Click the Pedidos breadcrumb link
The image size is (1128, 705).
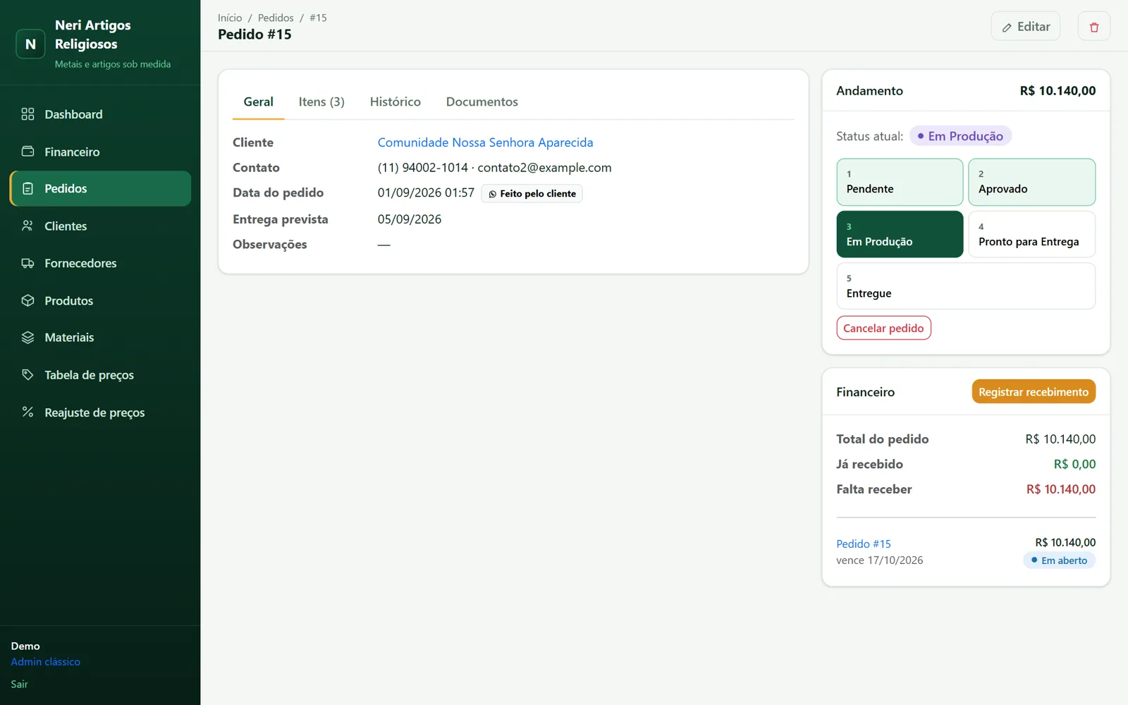276,18
